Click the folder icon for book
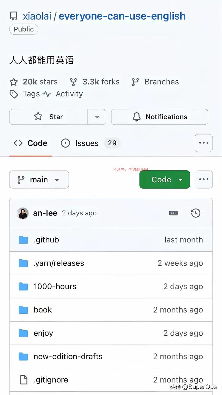 tap(23, 310)
